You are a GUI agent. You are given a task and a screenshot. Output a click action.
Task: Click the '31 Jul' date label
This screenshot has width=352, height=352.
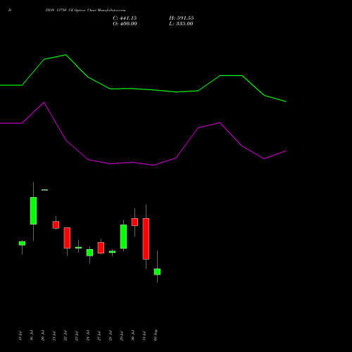tap(144, 336)
